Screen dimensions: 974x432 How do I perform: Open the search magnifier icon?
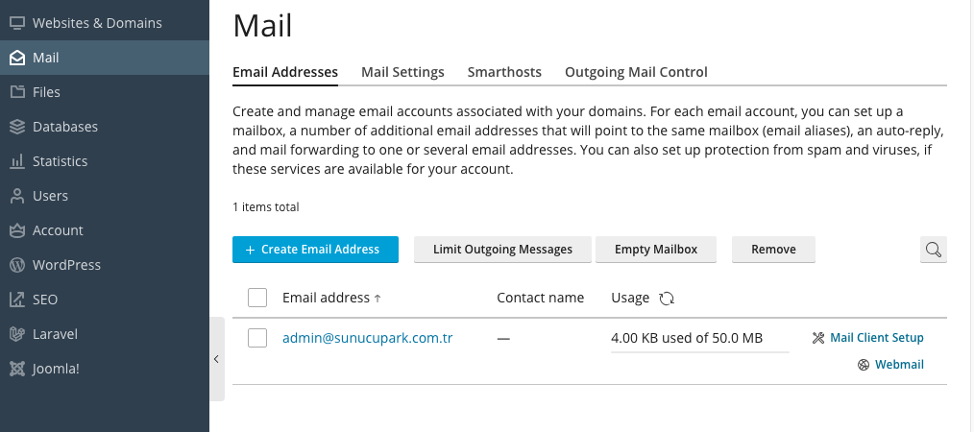(933, 250)
